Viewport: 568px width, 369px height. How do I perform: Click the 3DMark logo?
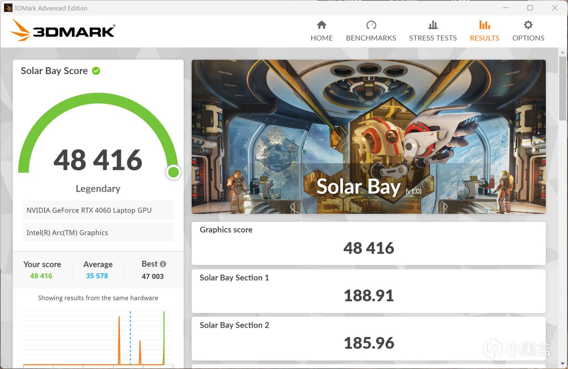tap(62, 30)
